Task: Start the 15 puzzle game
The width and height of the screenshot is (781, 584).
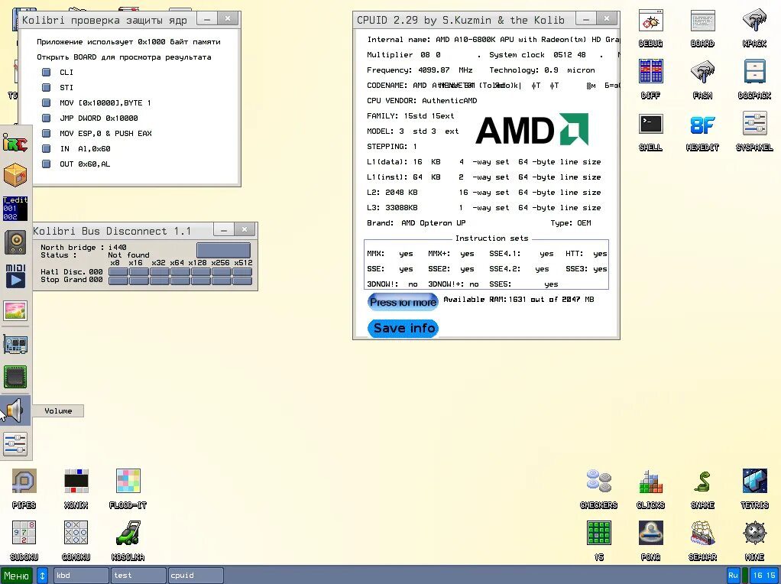Action: coord(598,533)
